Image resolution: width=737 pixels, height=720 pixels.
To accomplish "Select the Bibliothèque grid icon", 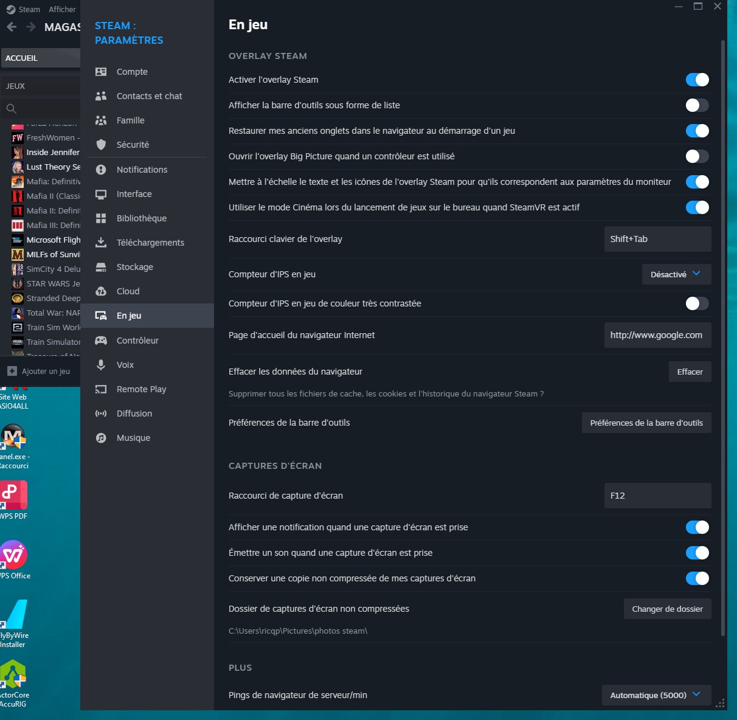I will click(x=101, y=218).
